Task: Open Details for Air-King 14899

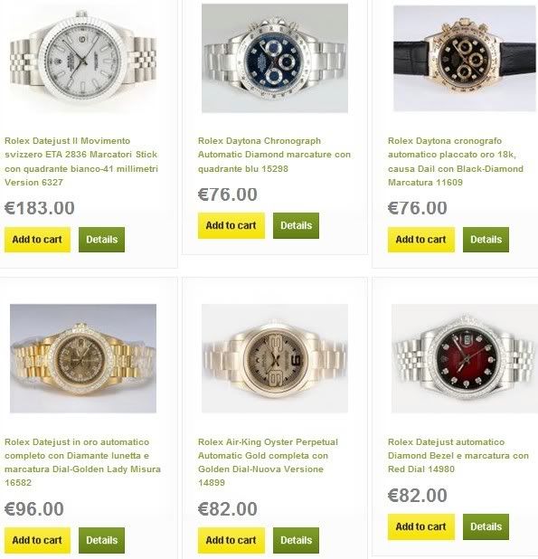Action: [296, 540]
